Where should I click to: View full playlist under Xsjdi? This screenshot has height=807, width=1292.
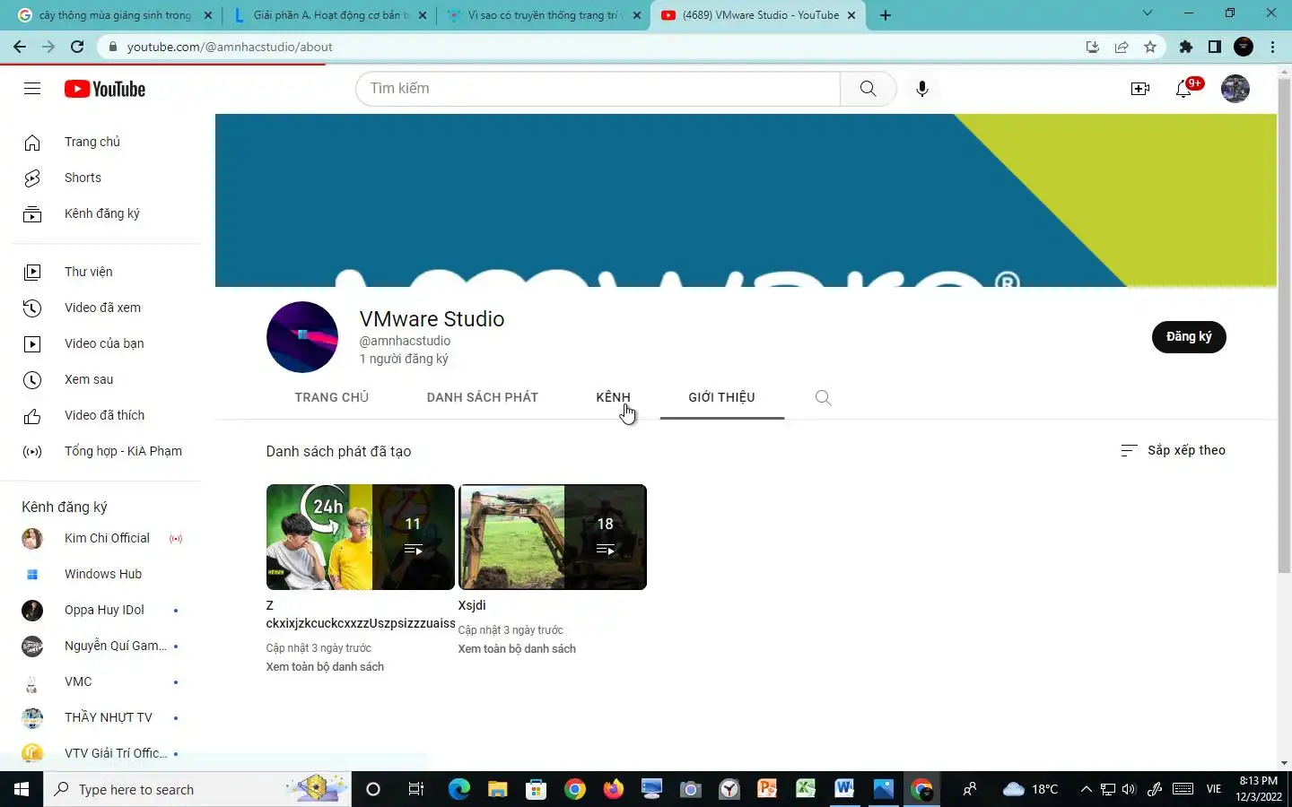[517, 648]
